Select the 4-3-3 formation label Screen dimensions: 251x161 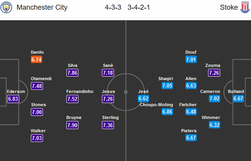(113, 7)
